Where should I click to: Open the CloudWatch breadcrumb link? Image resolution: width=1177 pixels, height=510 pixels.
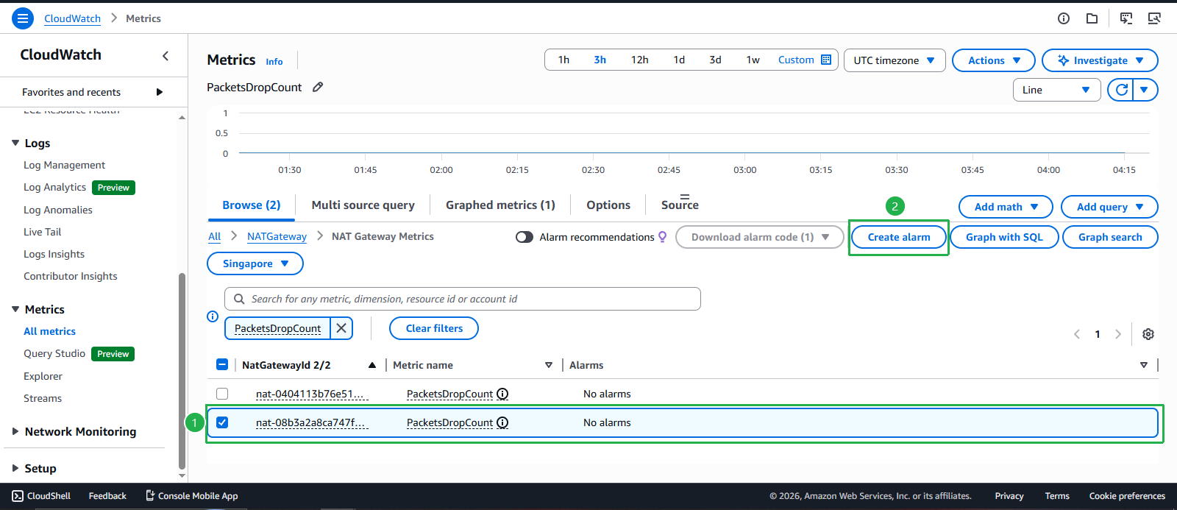coord(72,18)
